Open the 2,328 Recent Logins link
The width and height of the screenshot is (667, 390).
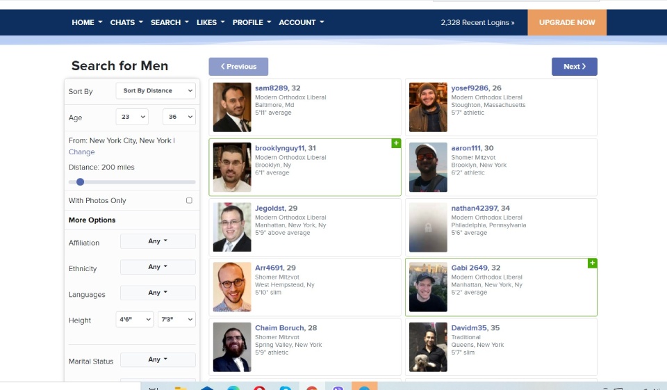tap(477, 22)
